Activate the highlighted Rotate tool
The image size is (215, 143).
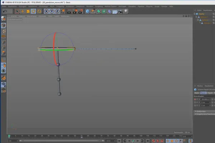point(34,11)
